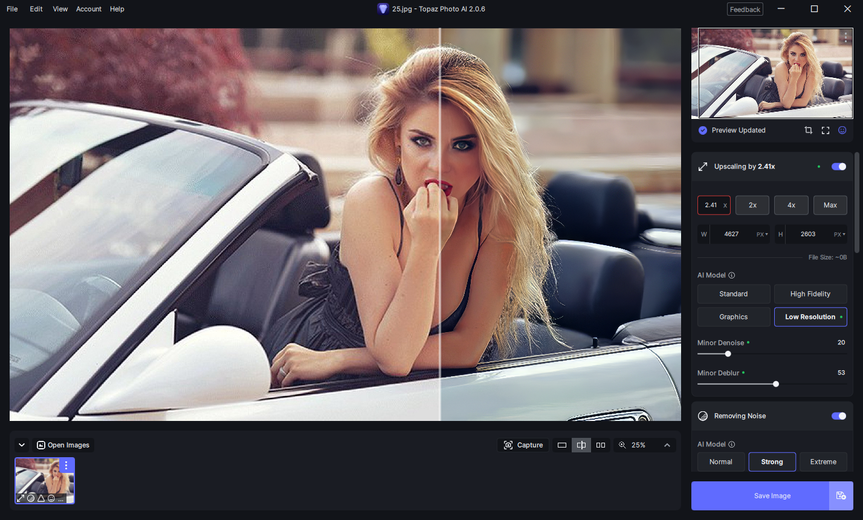Select the side-by-side view icon
The height and width of the screenshot is (520, 863).
[x=601, y=445]
